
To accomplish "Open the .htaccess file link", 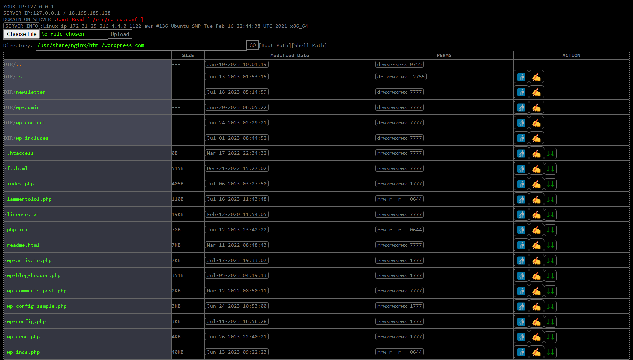I will coord(20,153).
